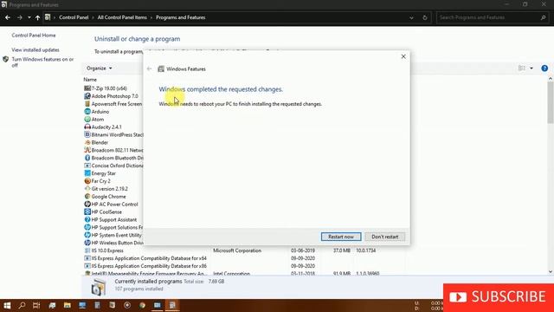Select the Broadcom 802.11 Network icon
Screen dimensions: 554x312
[87, 150]
